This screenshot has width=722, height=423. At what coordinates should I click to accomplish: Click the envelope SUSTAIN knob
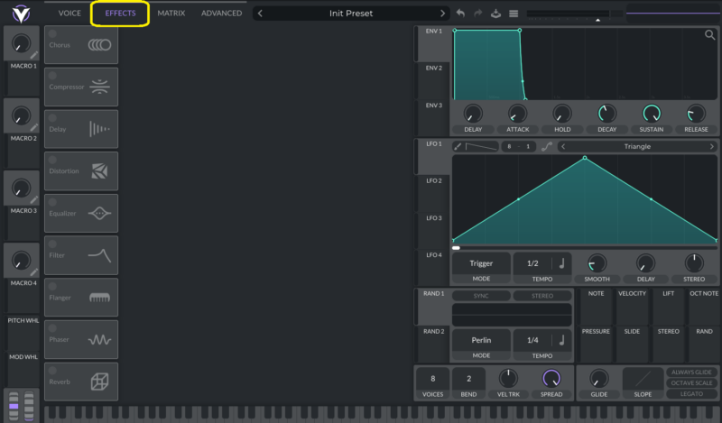click(x=651, y=115)
